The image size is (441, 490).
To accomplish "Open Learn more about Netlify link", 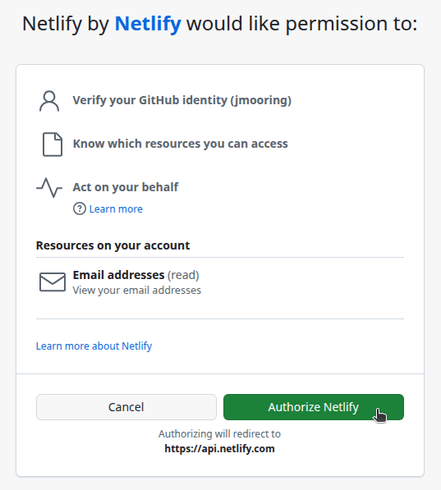I will point(94,346).
